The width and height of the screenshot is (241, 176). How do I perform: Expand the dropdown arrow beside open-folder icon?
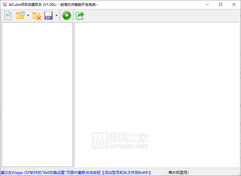pos(28,15)
